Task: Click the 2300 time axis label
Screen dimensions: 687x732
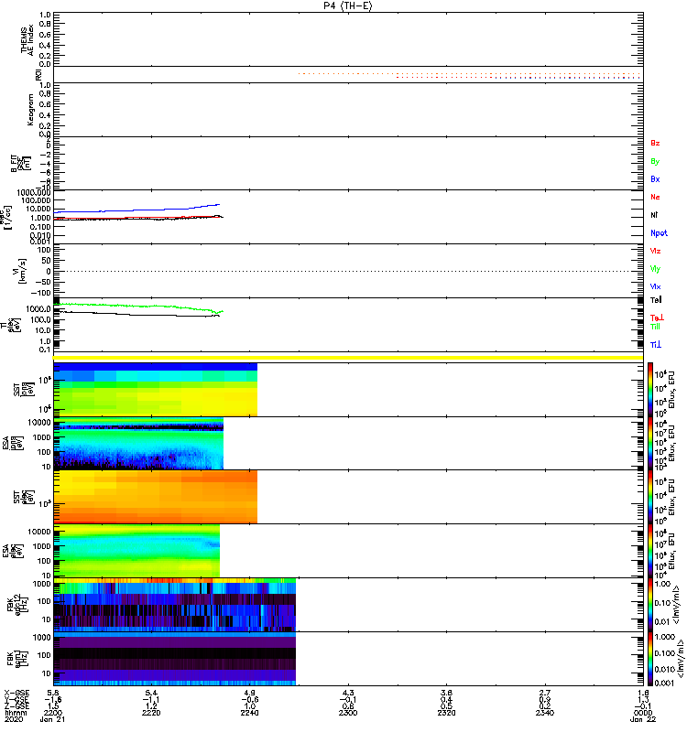Action: click(x=348, y=713)
